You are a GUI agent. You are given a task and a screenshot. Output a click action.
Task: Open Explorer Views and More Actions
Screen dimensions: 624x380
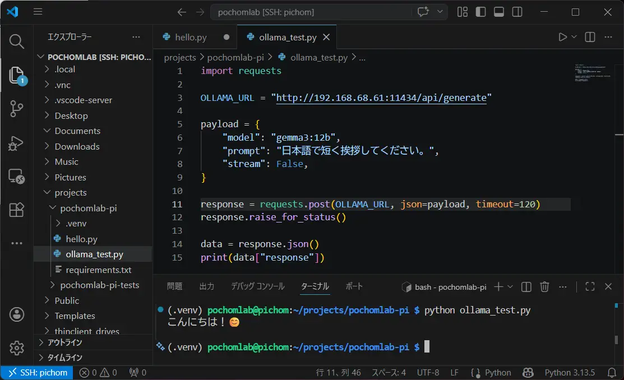click(136, 37)
